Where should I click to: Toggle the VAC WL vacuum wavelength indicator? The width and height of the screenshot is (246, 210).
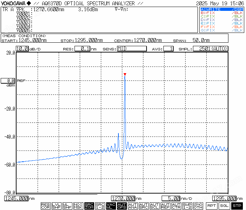(x=111, y=205)
